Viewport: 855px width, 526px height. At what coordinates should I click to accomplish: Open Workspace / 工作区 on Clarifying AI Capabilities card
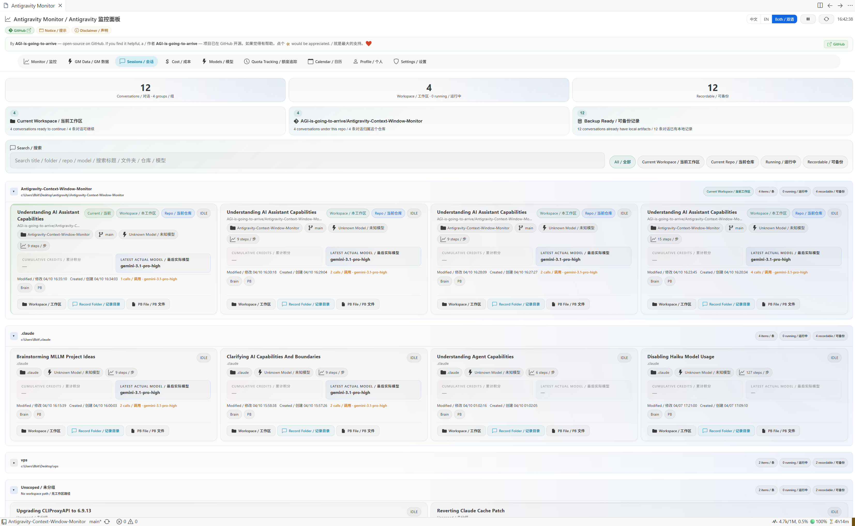pyautogui.click(x=251, y=431)
